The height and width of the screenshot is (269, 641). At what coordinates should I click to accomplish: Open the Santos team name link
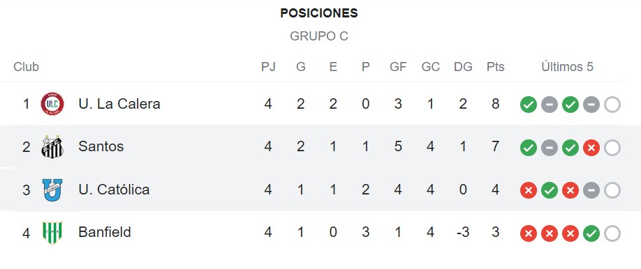click(x=101, y=146)
